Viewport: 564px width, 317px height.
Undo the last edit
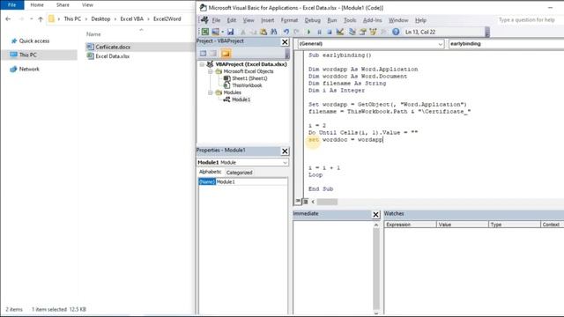(x=286, y=32)
